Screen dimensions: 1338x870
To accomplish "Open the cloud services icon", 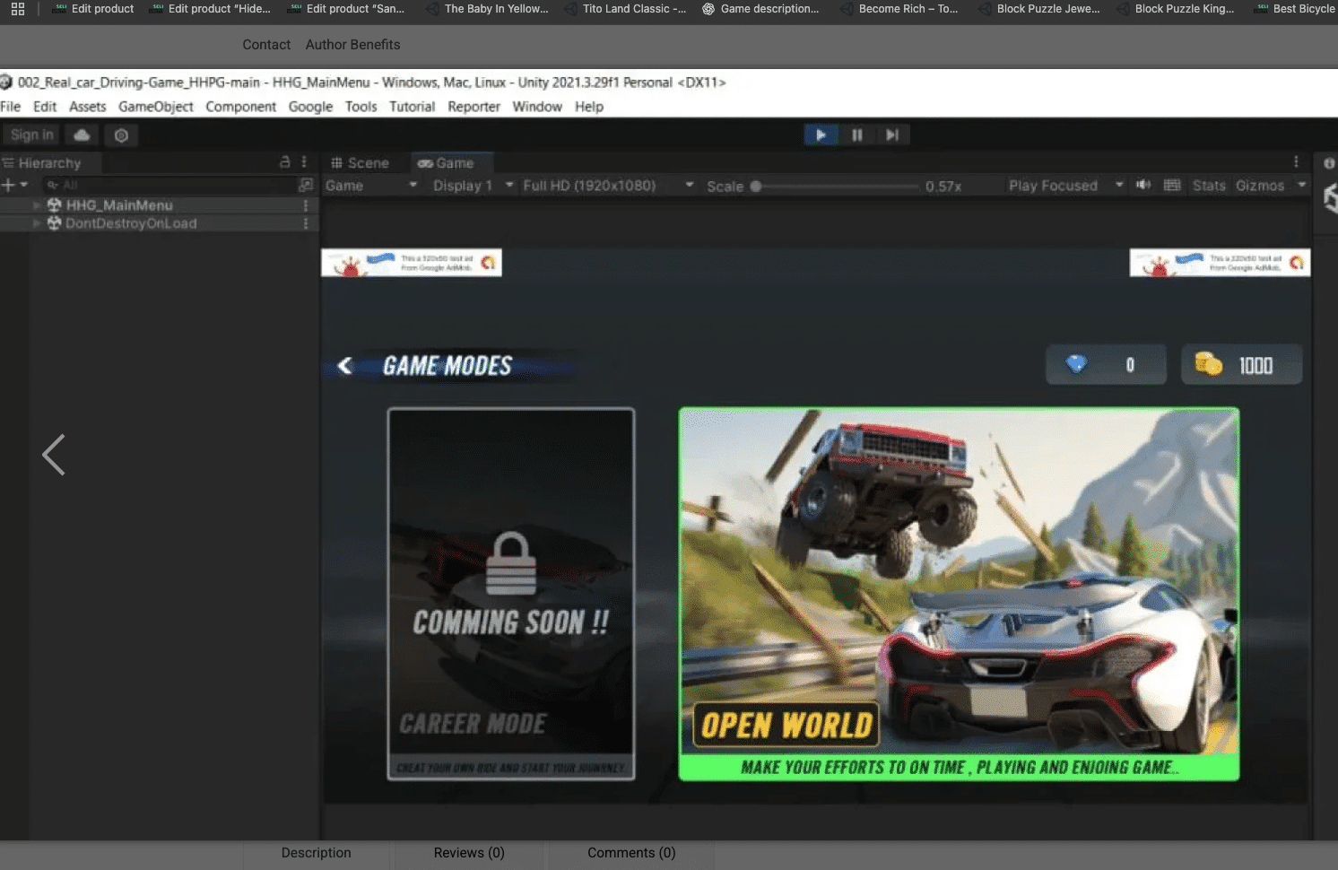I will click(x=82, y=135).
